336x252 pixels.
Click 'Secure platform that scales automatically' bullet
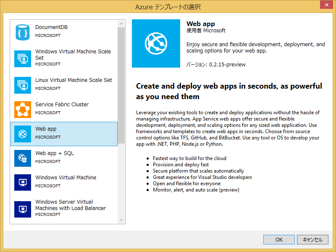tap(198, 171)
